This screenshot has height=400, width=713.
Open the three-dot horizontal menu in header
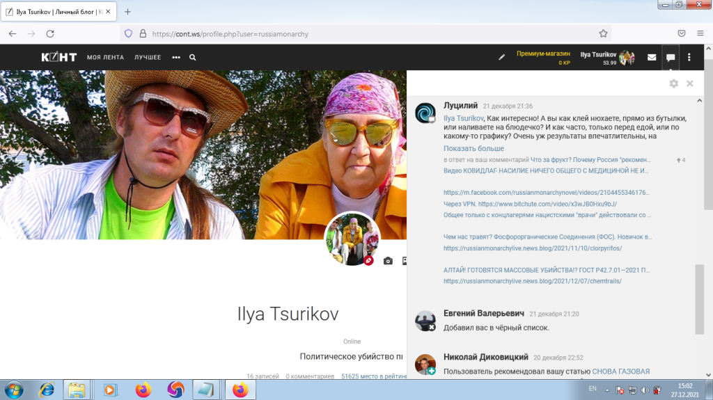point(176,58)
